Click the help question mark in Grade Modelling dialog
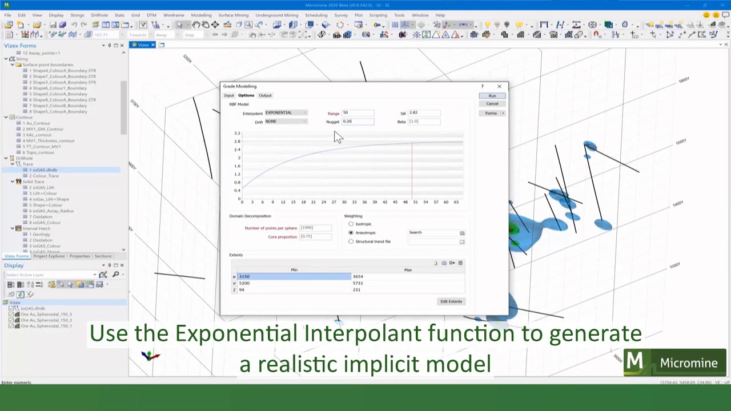731x411 pixels. (482, 87)
